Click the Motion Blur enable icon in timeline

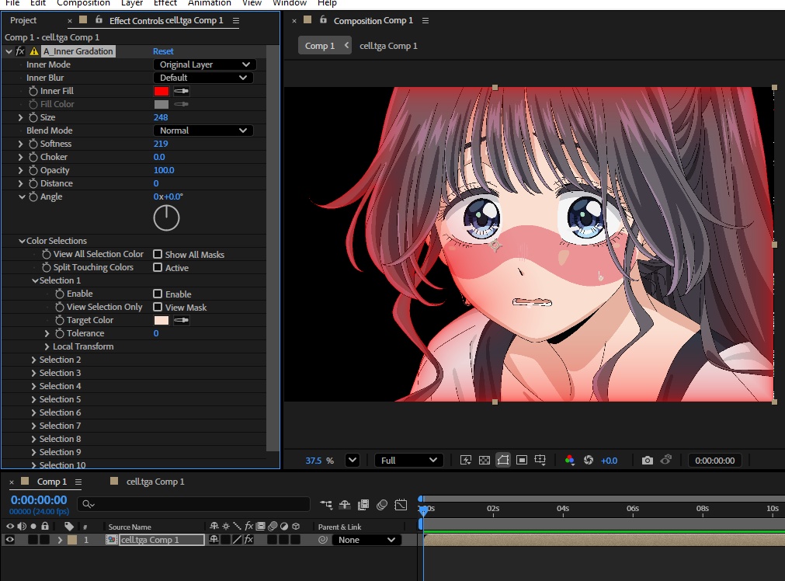382,505
